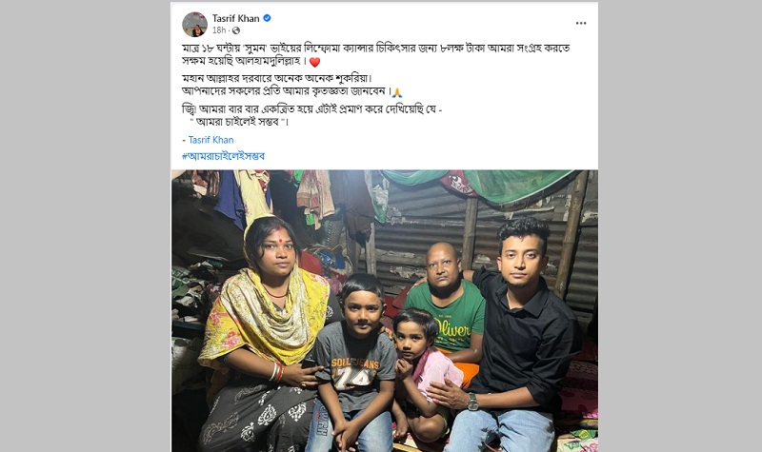This screenshot has height=452, width=762.
Task: Click the blue verified badge beside the name
Action: 267,18
